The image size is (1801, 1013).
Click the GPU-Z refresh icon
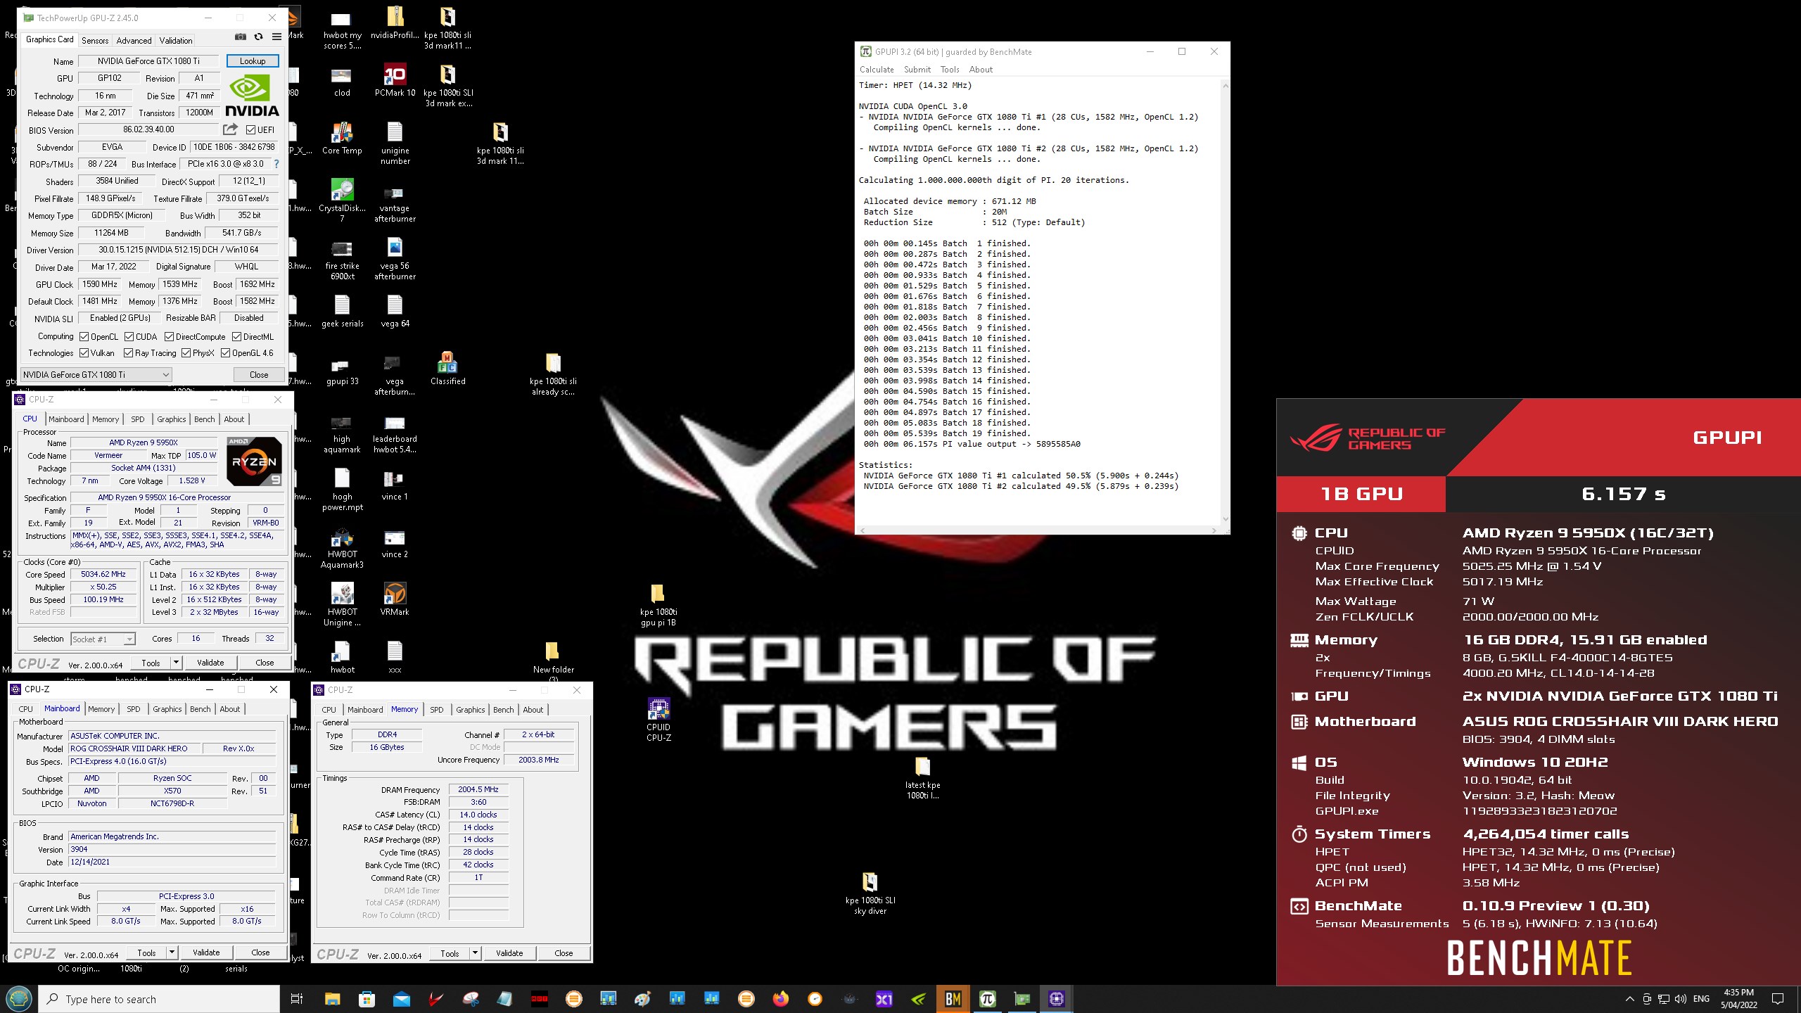[x=258, y=37]
